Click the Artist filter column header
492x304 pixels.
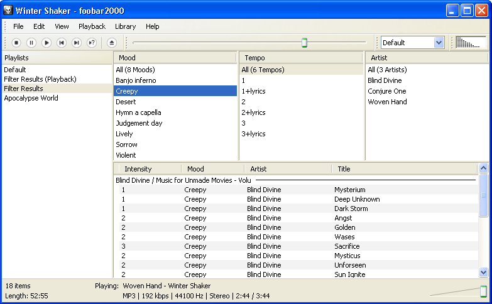427,58
